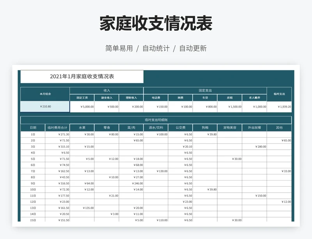This screenshot has height=239, width=312.
Task: Click the 酒水/饮料 column header
Action: coord(156,127)
